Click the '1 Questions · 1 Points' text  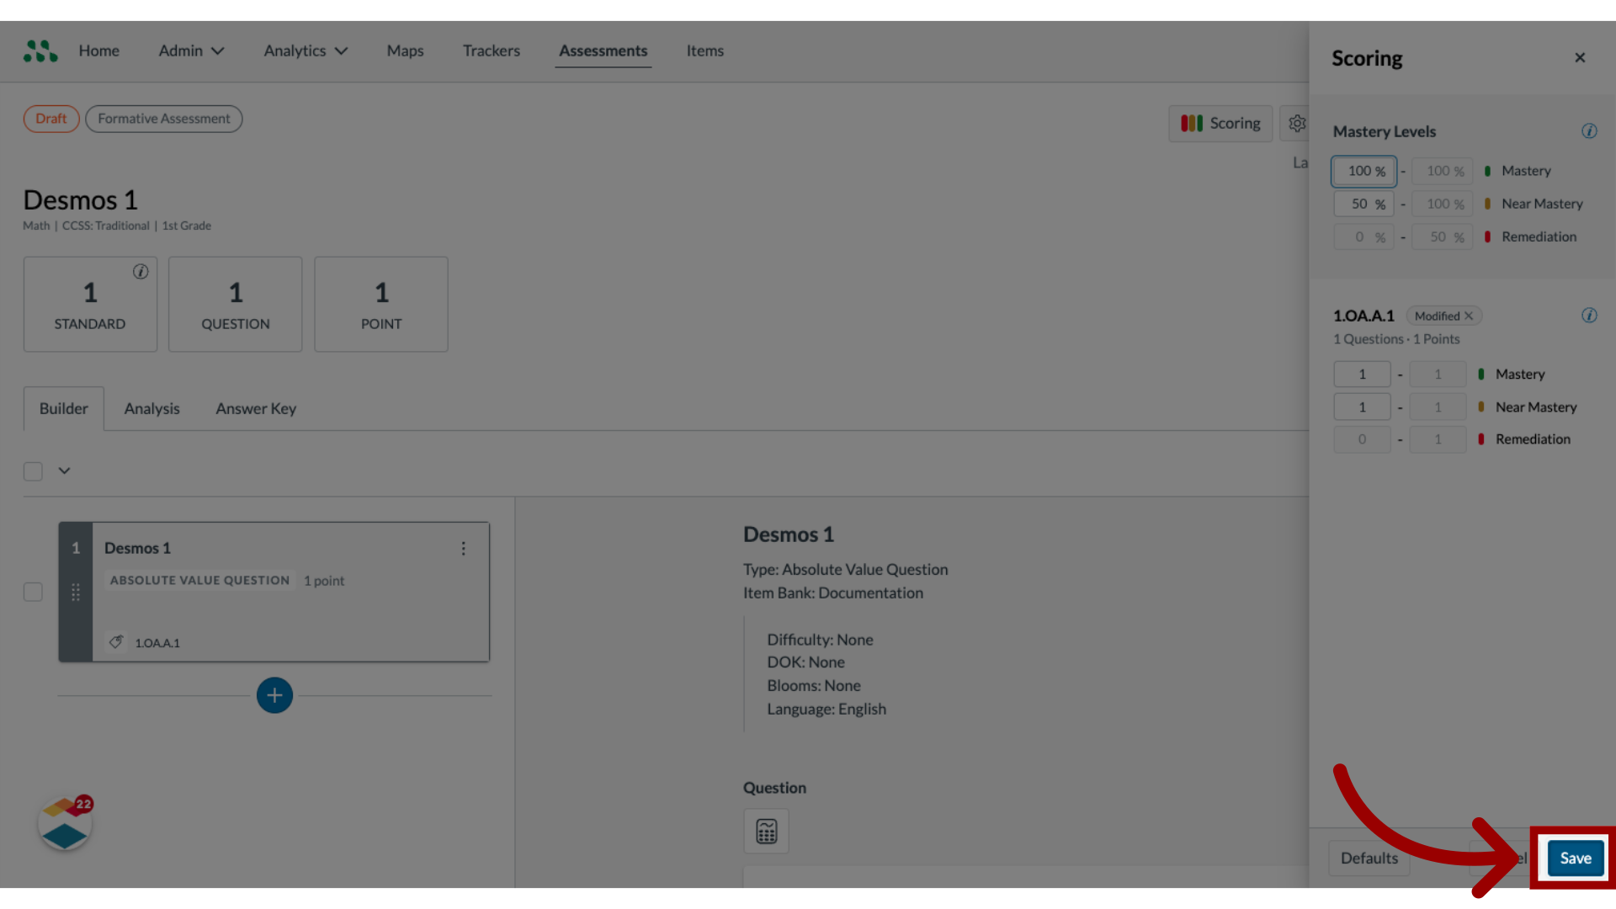point(1396,339)
